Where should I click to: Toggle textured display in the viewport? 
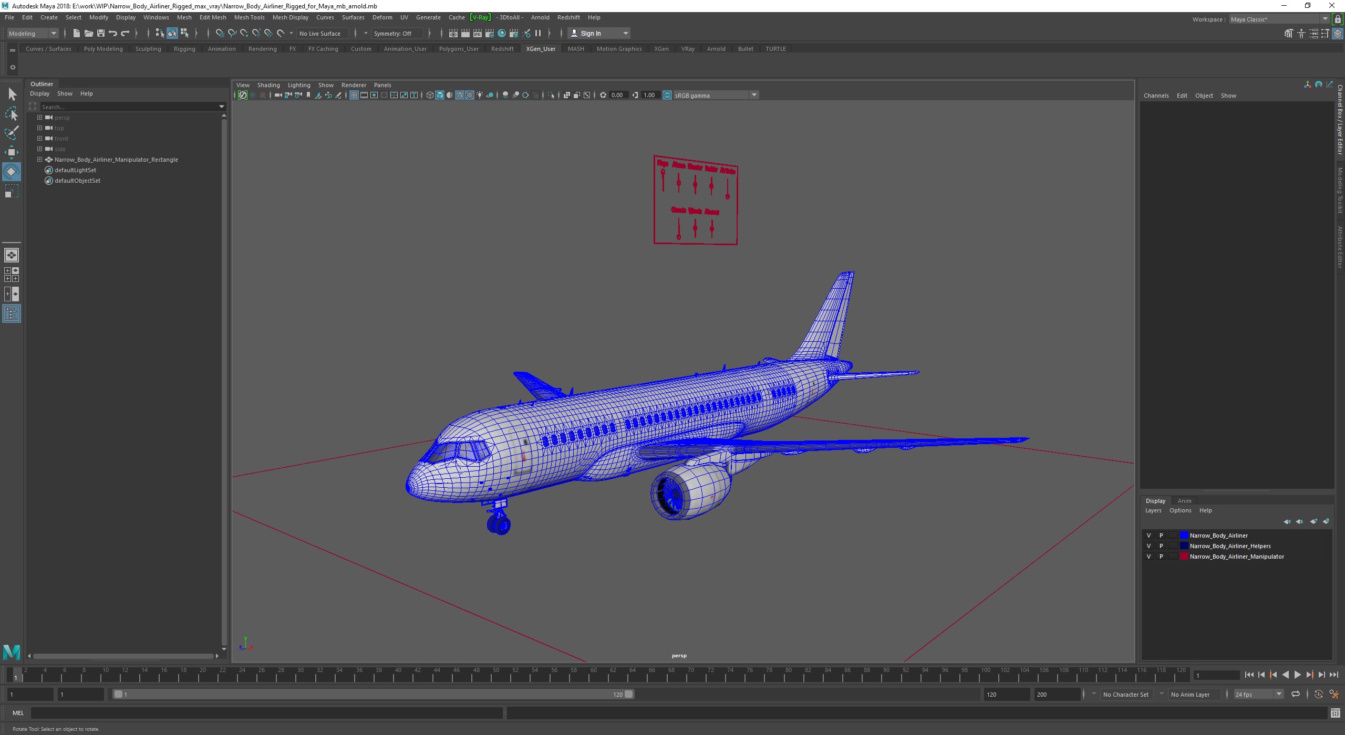(470, 95)
